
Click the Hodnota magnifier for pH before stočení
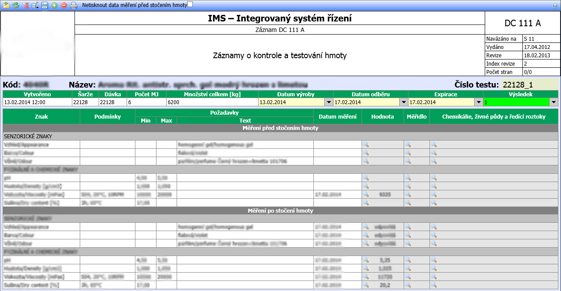pyautogui.click(x=366, y=178)
